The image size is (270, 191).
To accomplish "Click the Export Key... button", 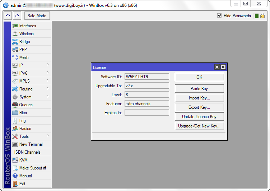I will tap(199, 107).
